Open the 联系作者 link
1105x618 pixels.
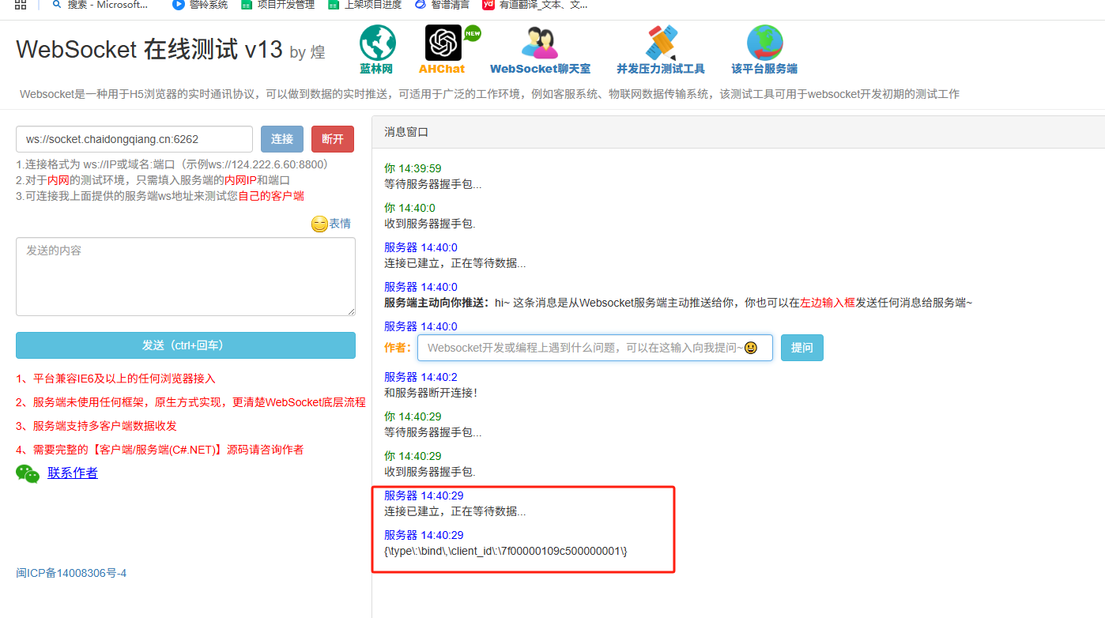(x=72, y=473)
